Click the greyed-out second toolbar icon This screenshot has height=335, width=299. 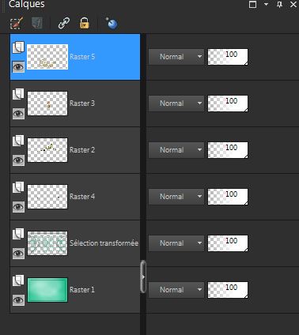(37, 23)
